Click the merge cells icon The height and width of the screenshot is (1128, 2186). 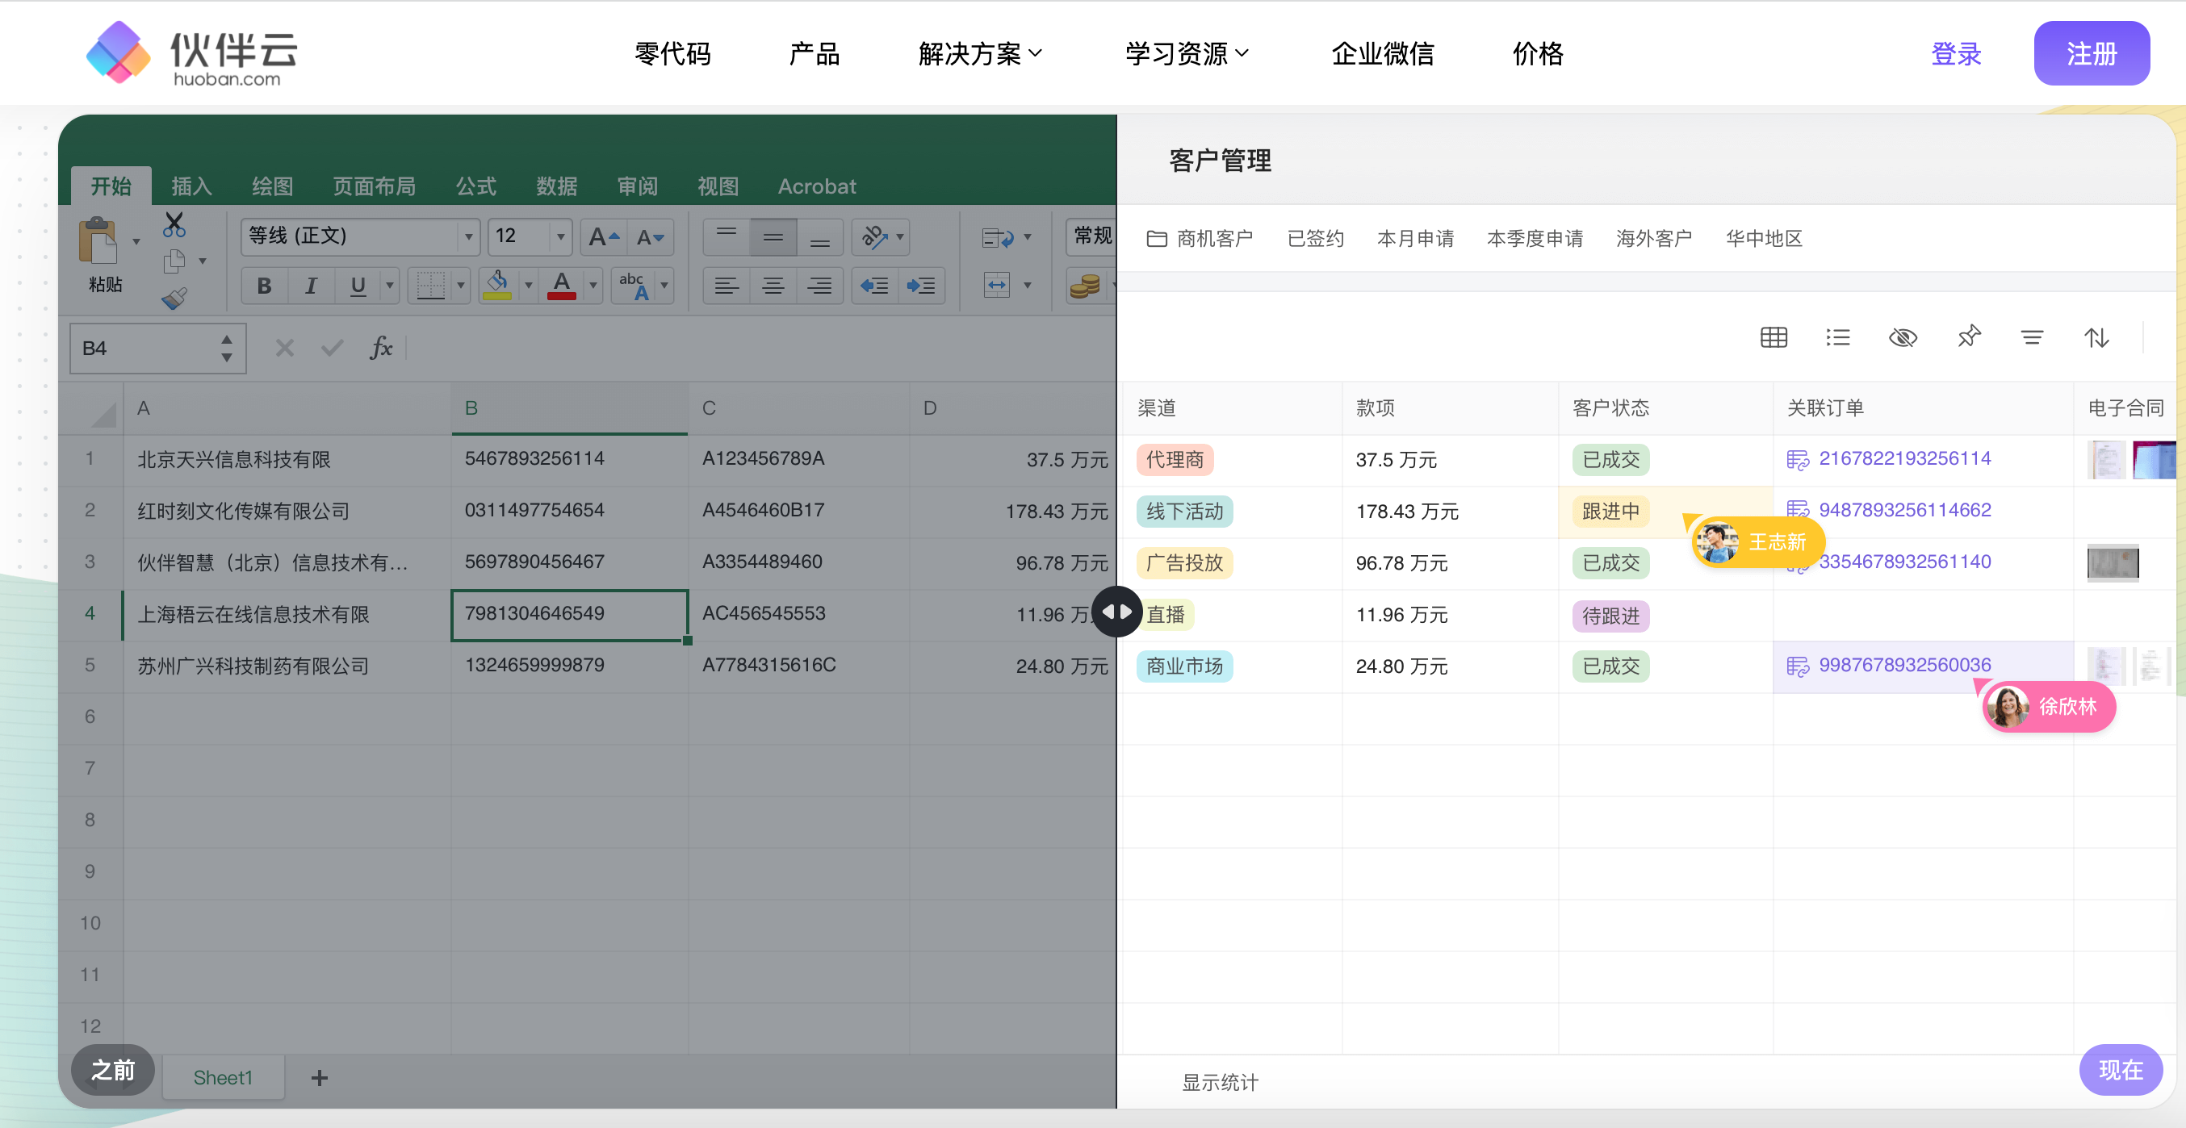pyautogui.click(x=997, y=285)
